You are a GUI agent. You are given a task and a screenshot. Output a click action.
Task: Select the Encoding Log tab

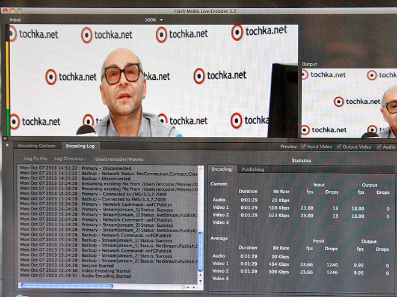click(x=80, y=146)
